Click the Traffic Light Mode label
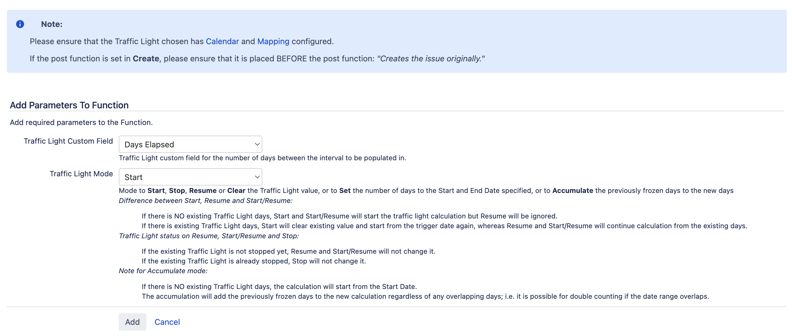Screen dimensions: 792x336 point(81,174)
